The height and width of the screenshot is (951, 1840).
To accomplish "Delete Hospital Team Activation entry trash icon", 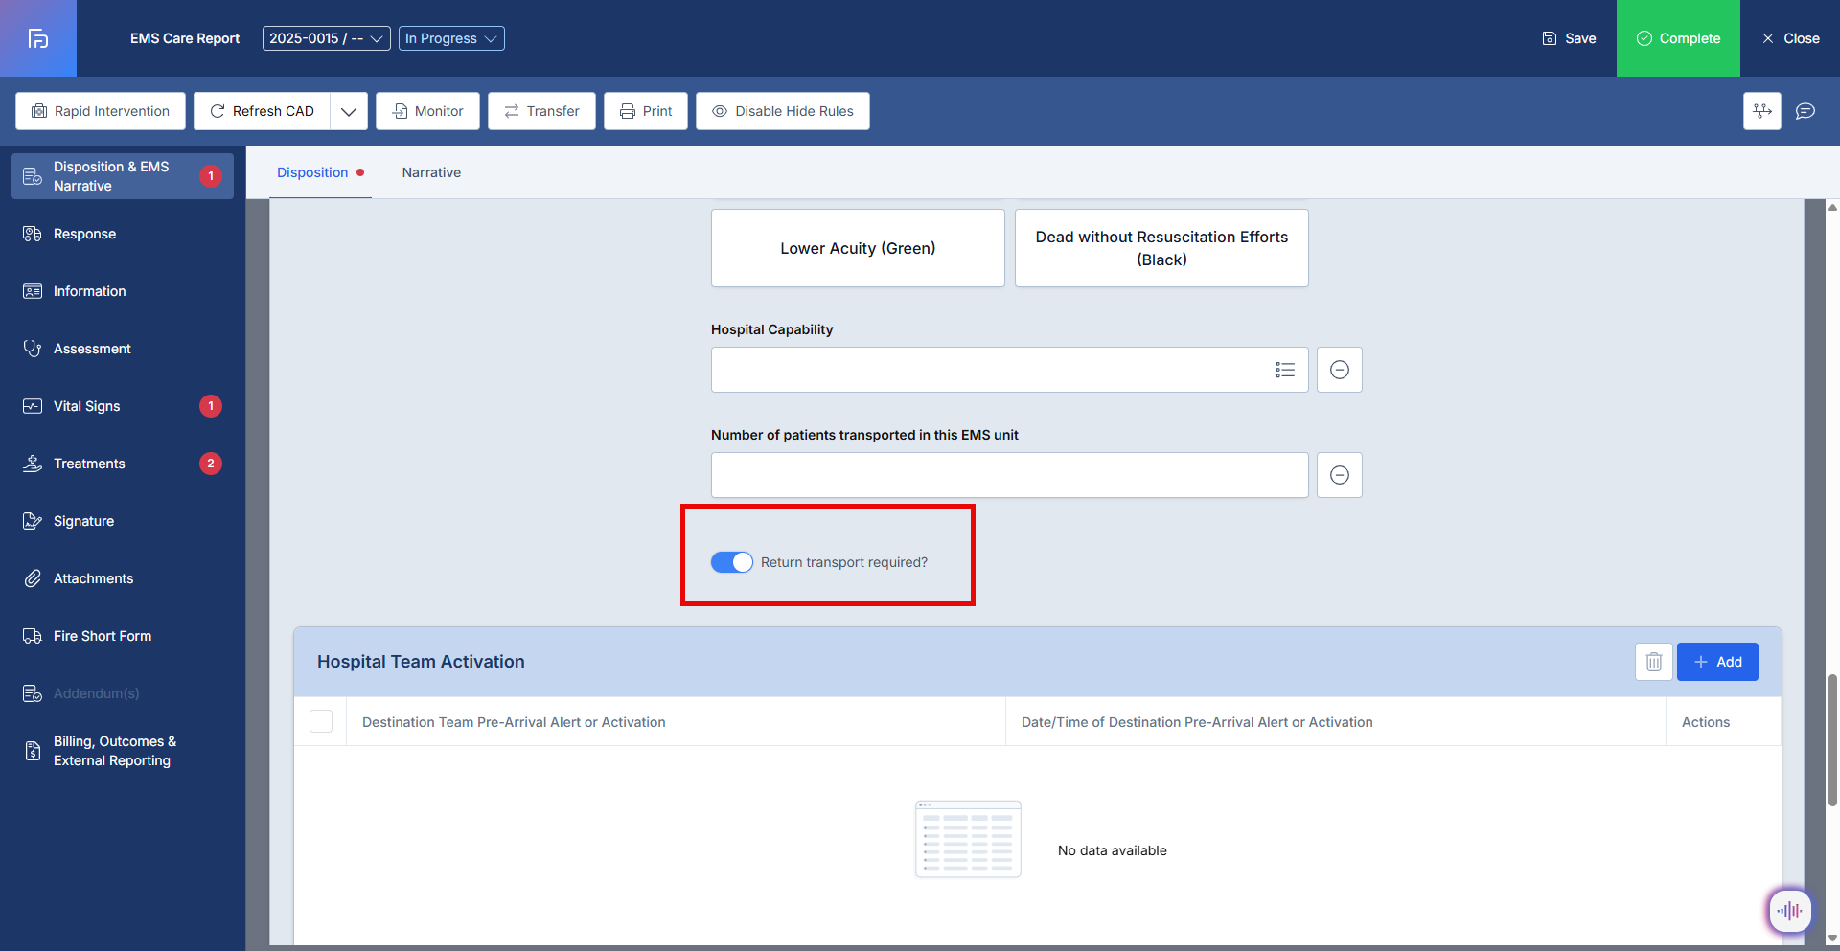I will click(x=1654, y=662).
